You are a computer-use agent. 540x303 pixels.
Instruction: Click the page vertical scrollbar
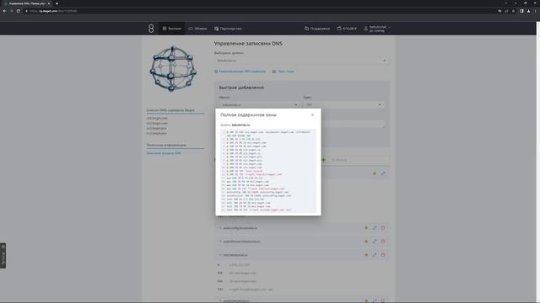click(x=538, y=162)
